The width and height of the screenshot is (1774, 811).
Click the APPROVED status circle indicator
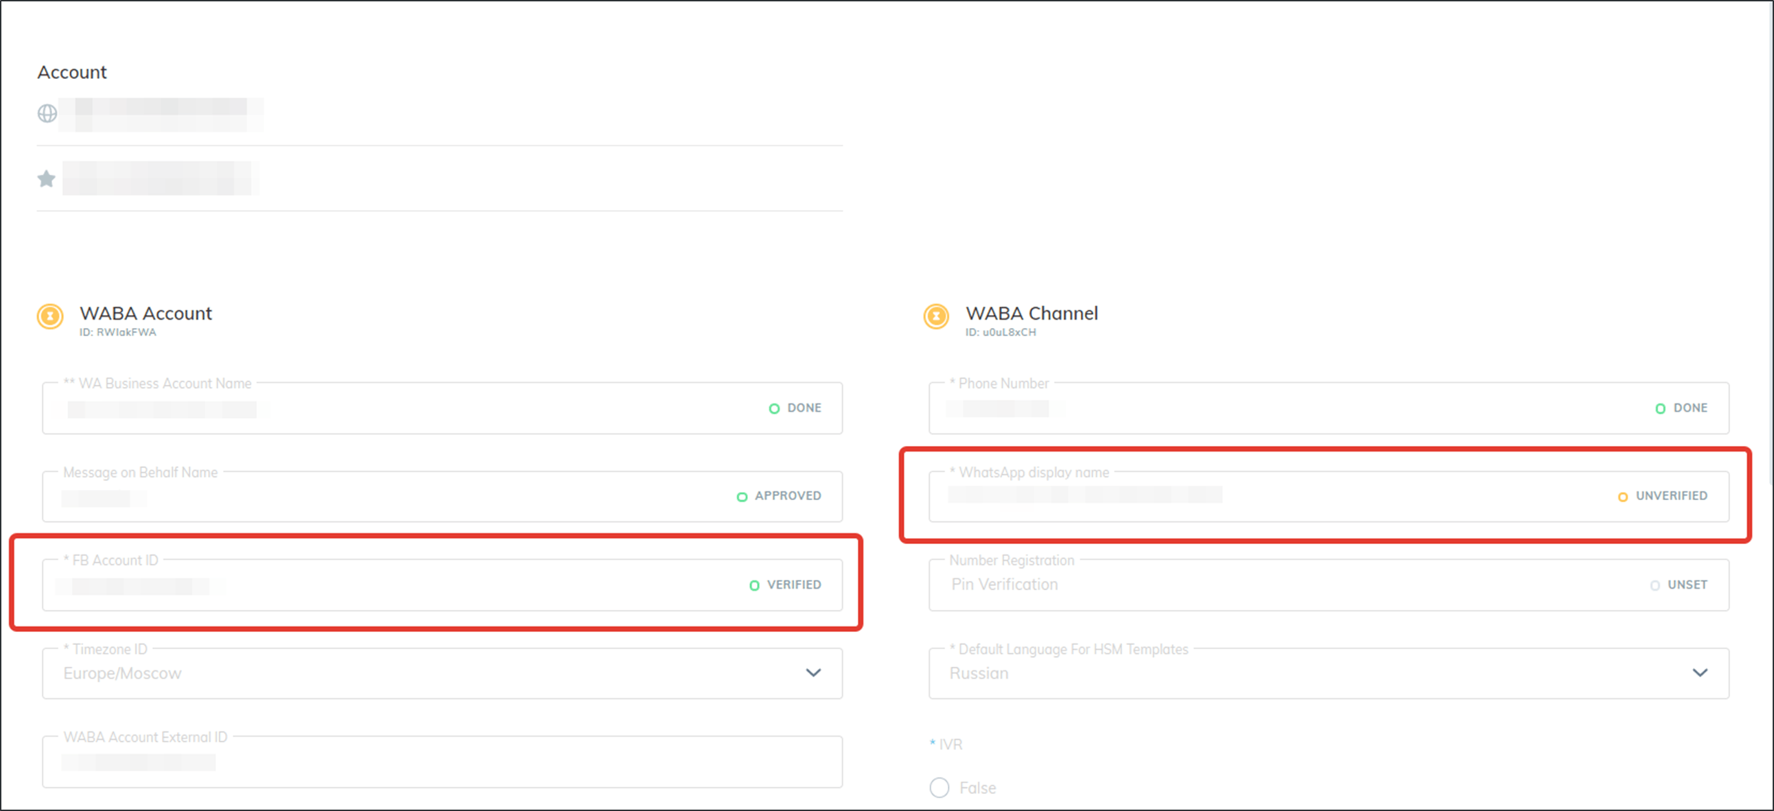[x=742, y=496]
